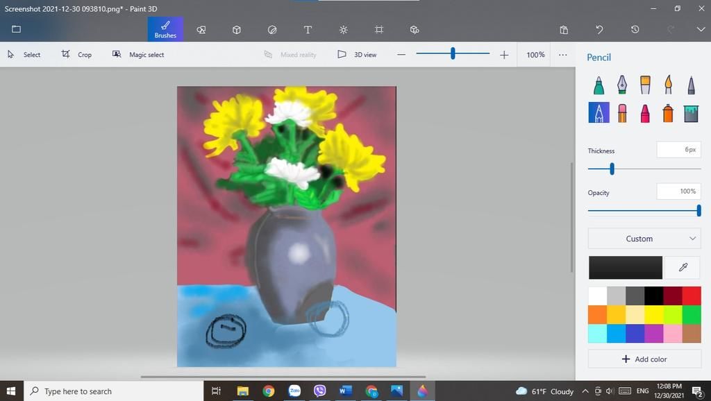Open the Stickers tab

pyautogui.click(x=272, y=29)
